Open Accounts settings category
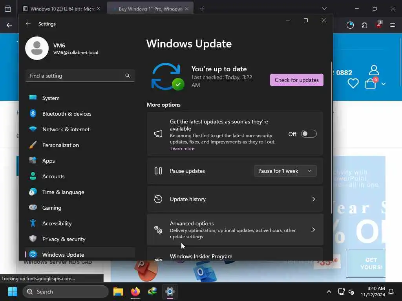The image size is (402, 301). [x=80, y=176]
